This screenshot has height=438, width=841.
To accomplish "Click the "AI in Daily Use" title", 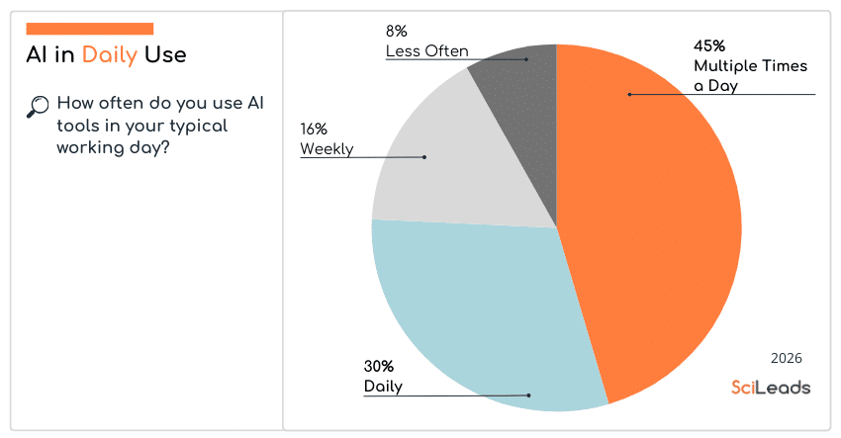I will pos(106,54).
